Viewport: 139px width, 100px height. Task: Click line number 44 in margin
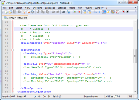click(6, 43)
